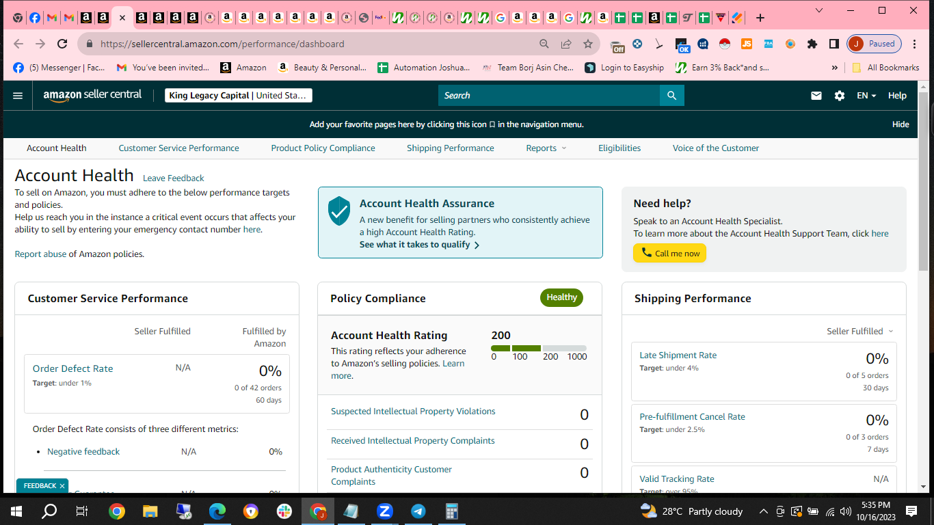This screenshot has height=525, width=934.
Task: Open Slack from the taskbar
Action: 284,511
